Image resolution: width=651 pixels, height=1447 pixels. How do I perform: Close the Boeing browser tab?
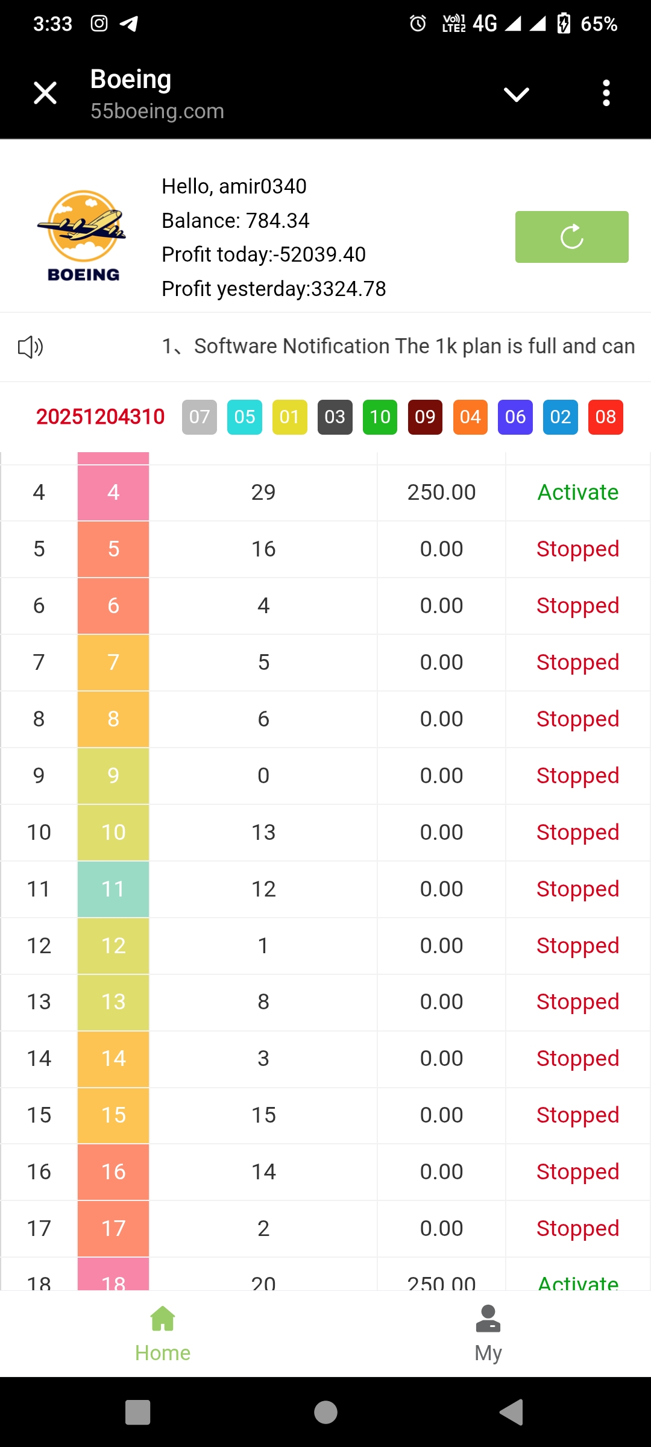tap(45, 93)
